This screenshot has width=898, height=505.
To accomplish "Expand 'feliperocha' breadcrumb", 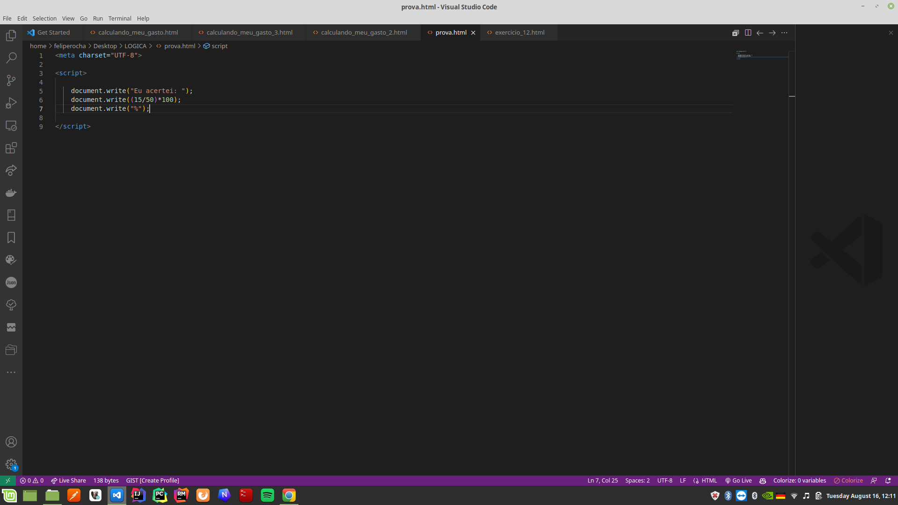I will pyautogui.click(x=70, y=46).
